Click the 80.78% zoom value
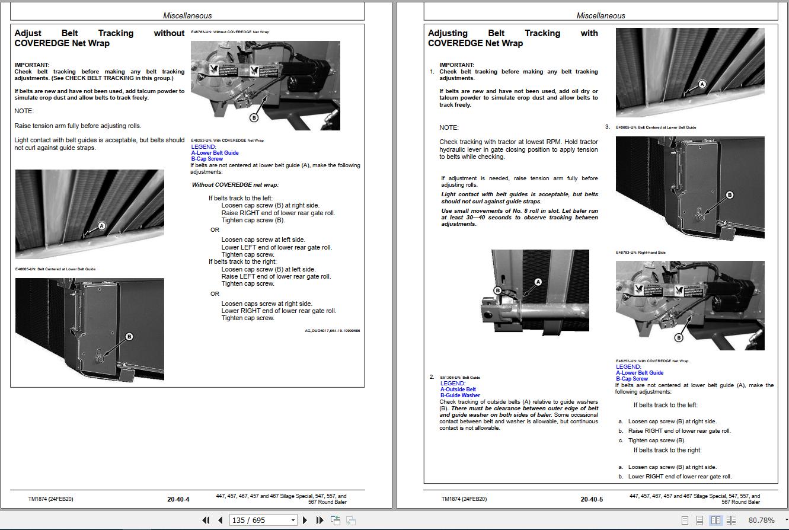The width and height of the screenshot is (789, 530). (x=762, y=521)
